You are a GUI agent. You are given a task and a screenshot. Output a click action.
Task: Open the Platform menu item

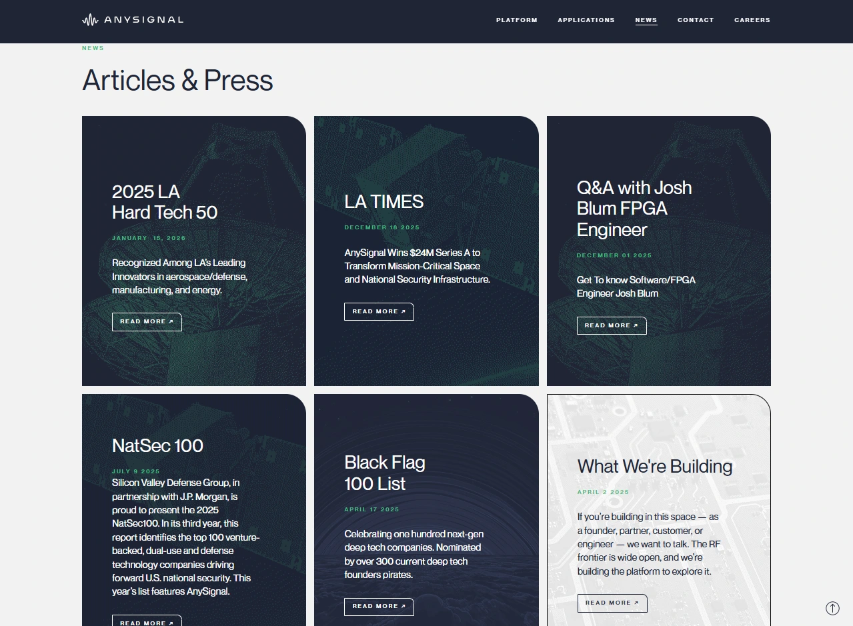[x=517, y=20]
